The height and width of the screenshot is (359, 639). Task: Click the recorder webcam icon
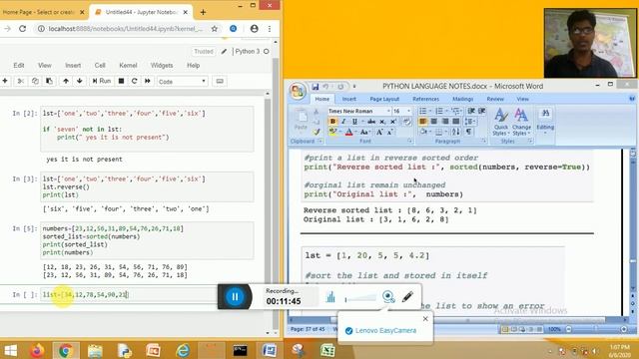(x=388, y=297)
